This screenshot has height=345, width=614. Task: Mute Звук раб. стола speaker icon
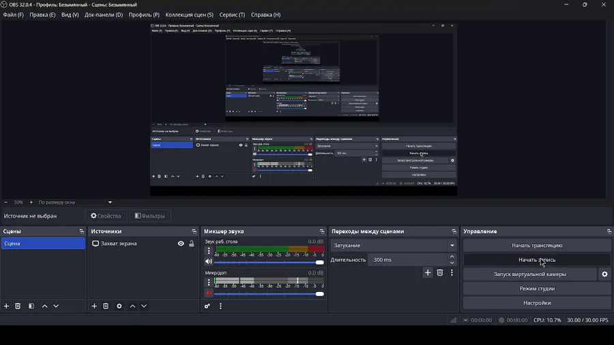click(209, 262)
